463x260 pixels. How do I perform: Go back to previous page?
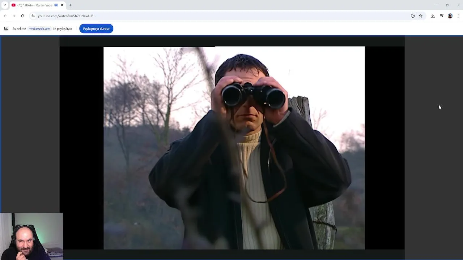click(5, 16)
